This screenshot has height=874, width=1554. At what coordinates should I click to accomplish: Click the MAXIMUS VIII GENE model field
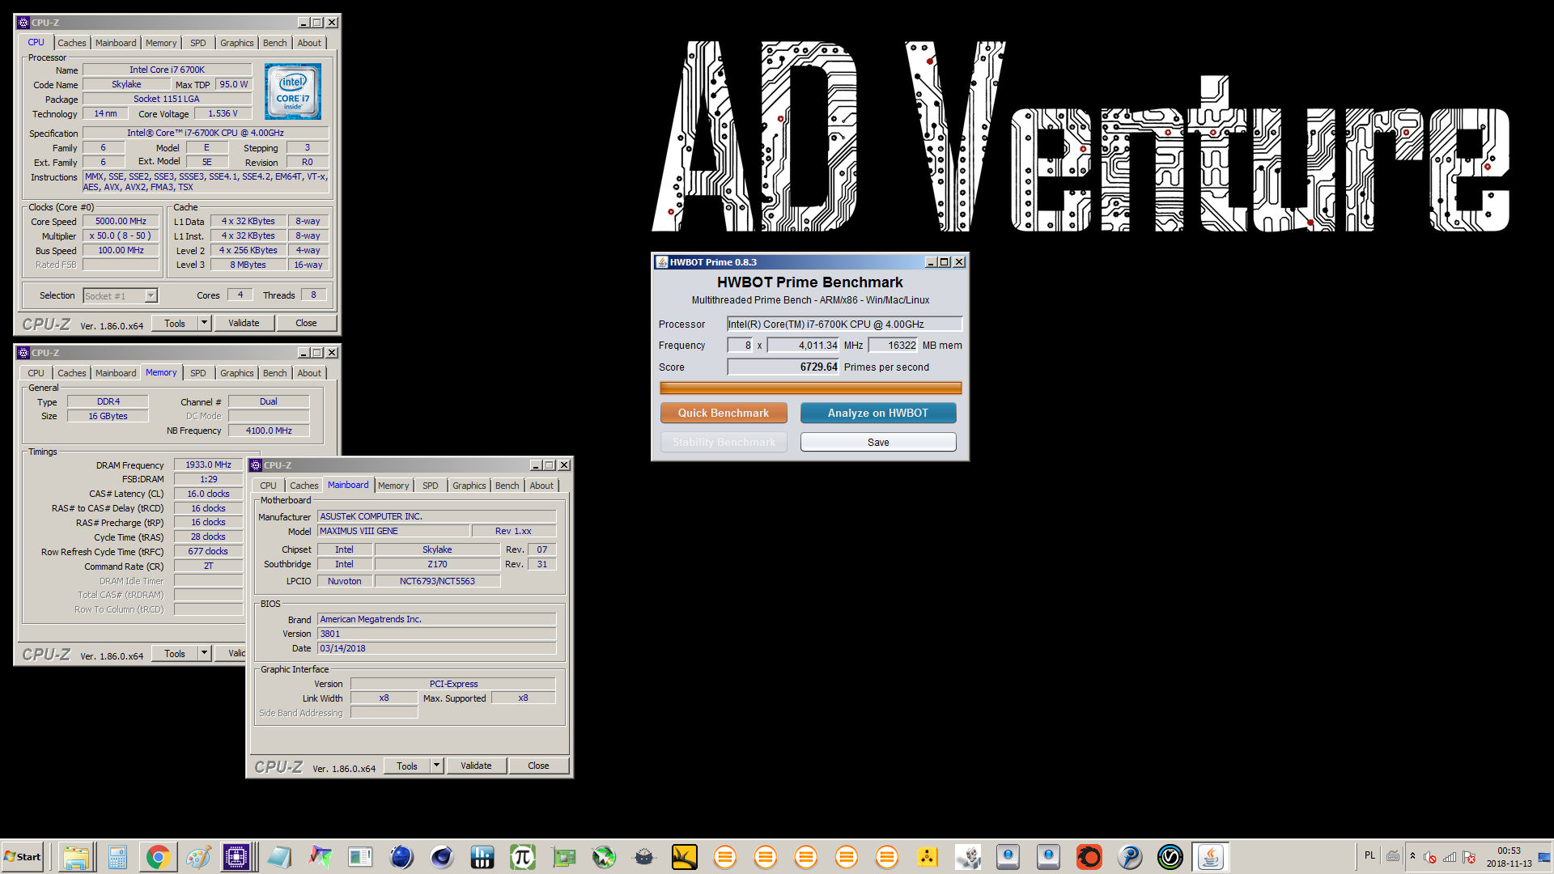(393, 531)
